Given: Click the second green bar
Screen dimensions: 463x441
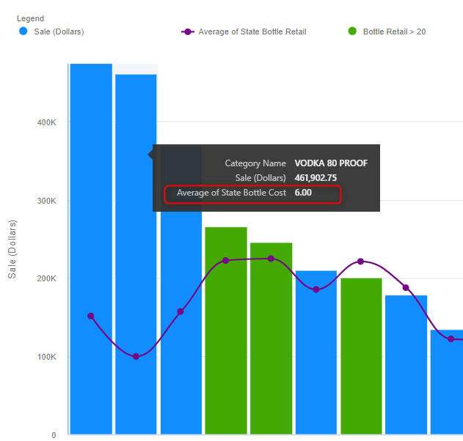Looking at the screenshot, I should [271, 338].
